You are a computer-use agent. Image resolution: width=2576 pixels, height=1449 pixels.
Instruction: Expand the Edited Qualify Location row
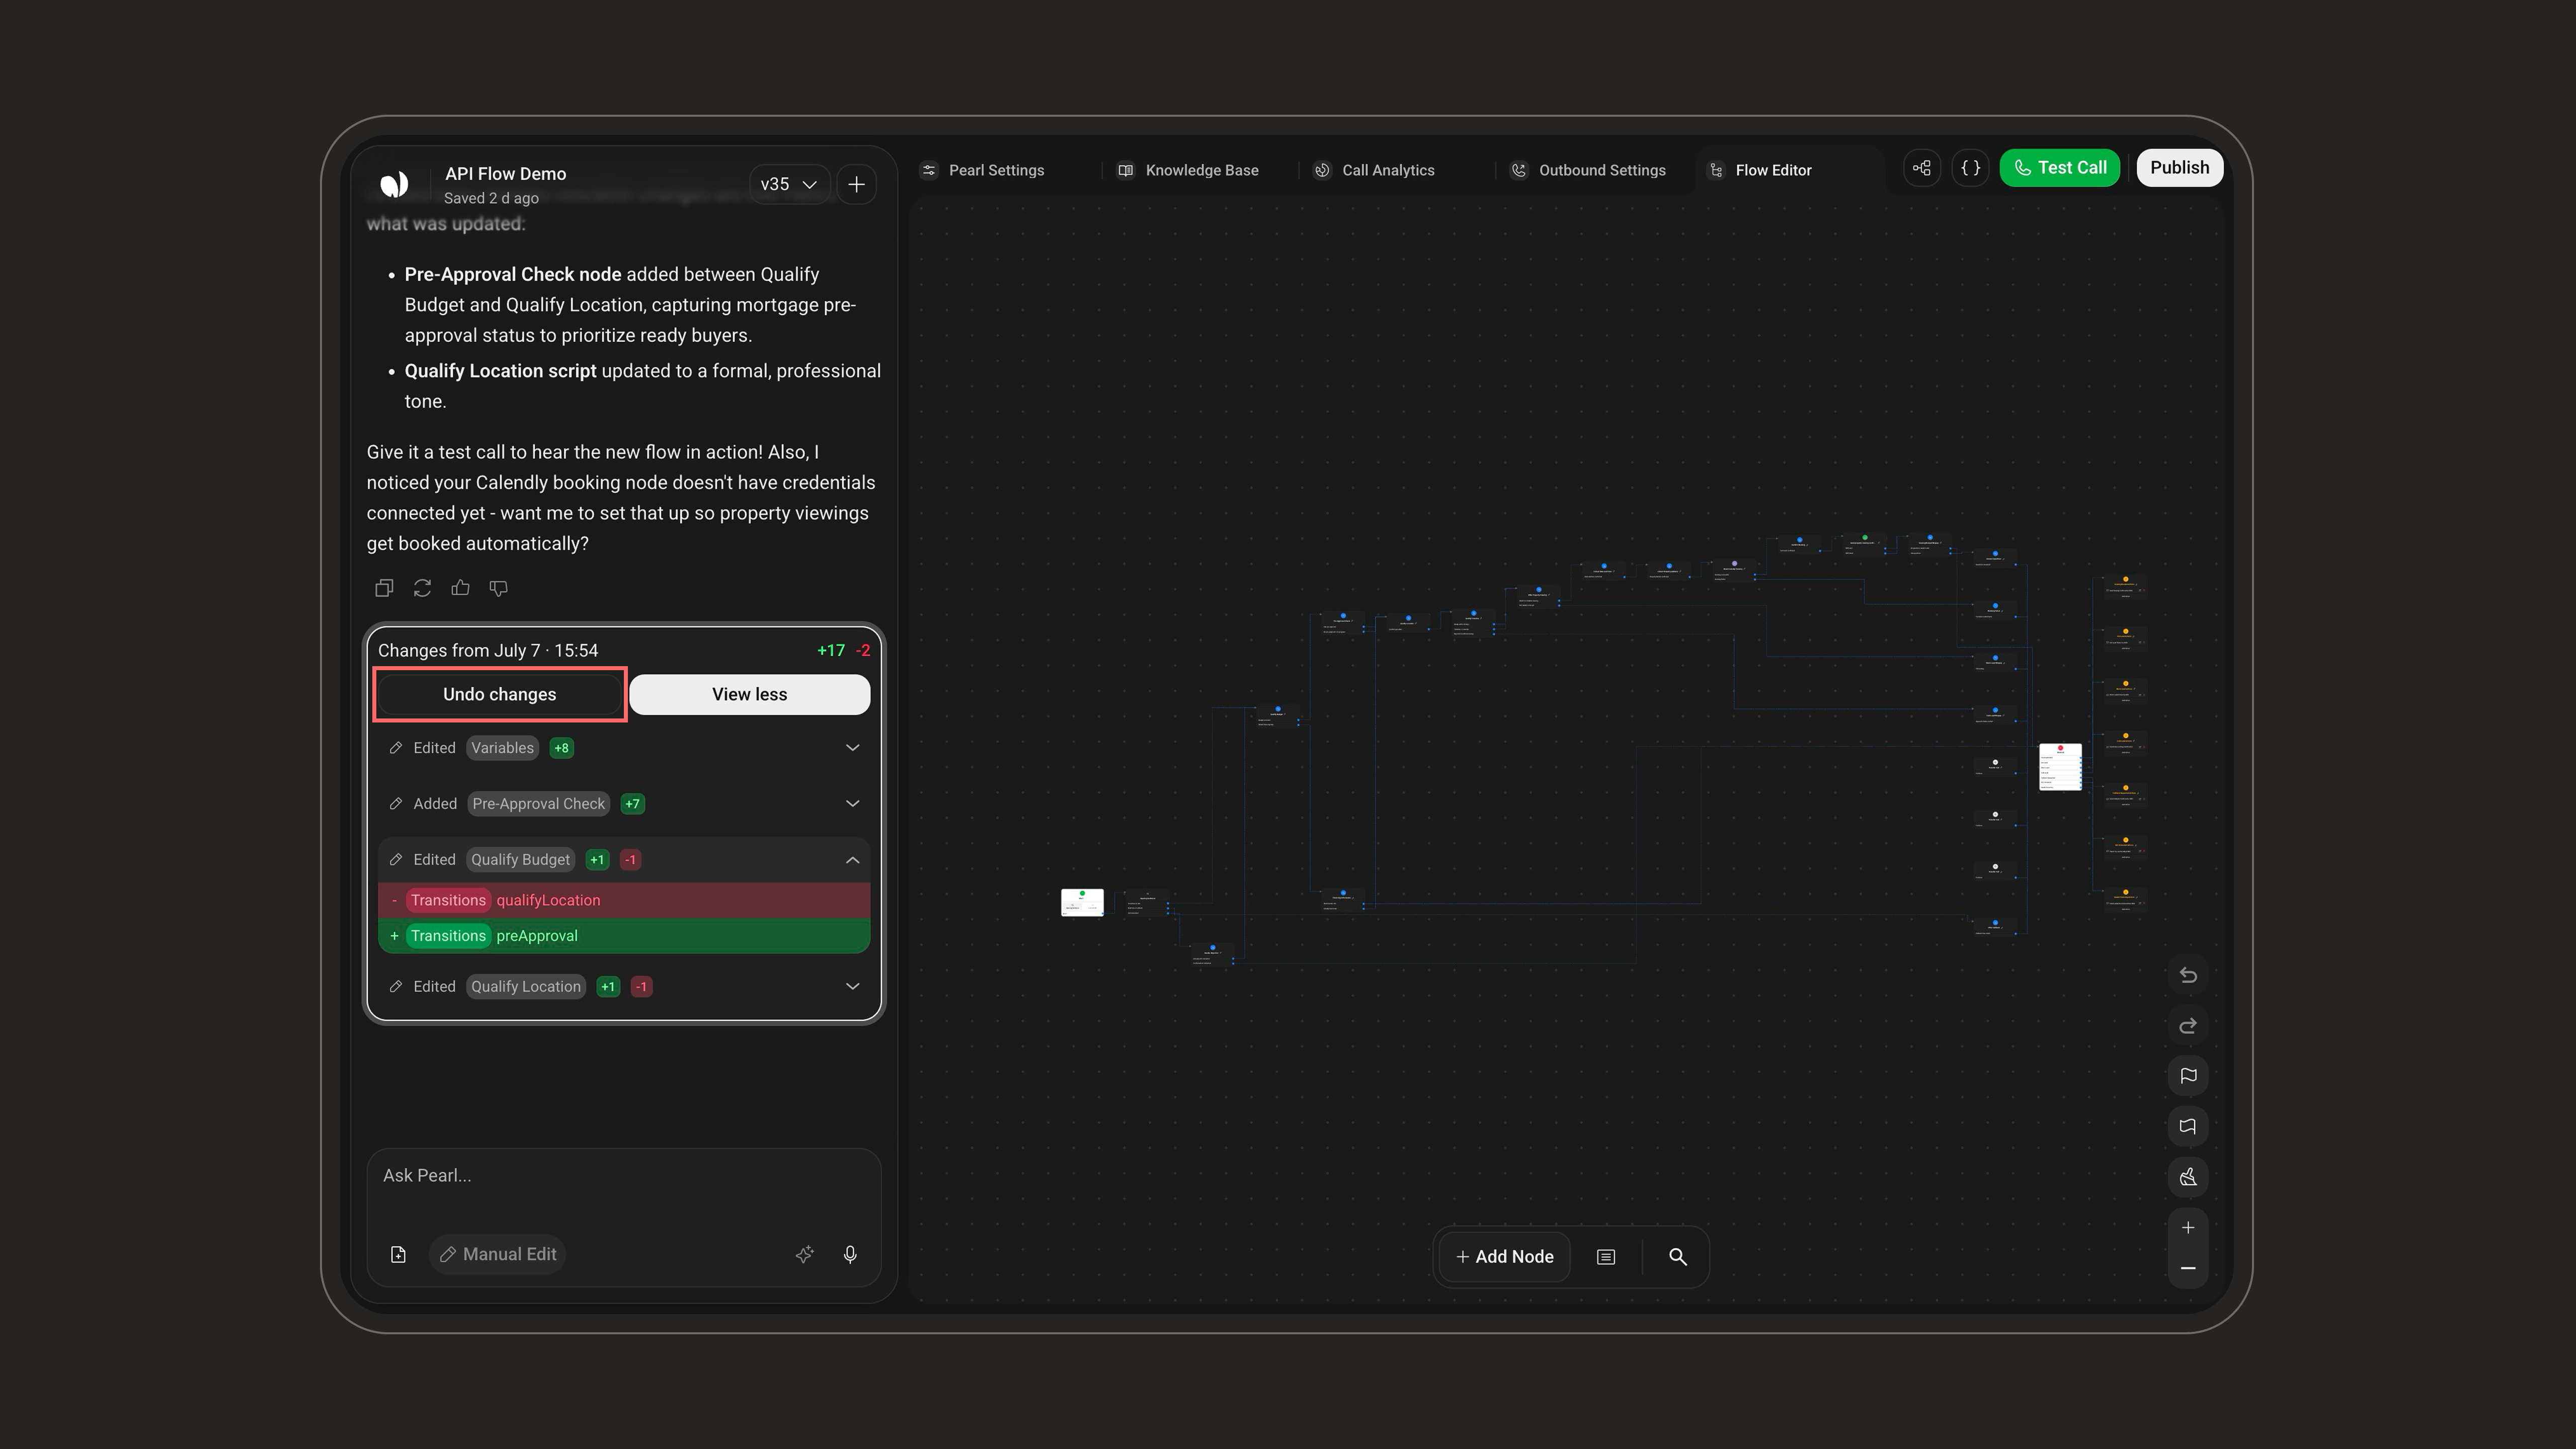tap(624, 987)
